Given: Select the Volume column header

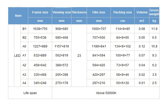Looking at the screenshot, I should pos(142,12).
